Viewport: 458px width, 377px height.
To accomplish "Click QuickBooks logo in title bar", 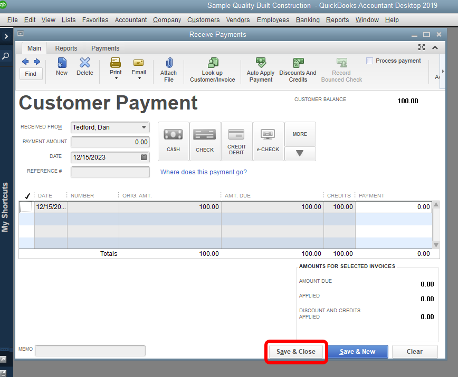I will click(x=3, y=5).
